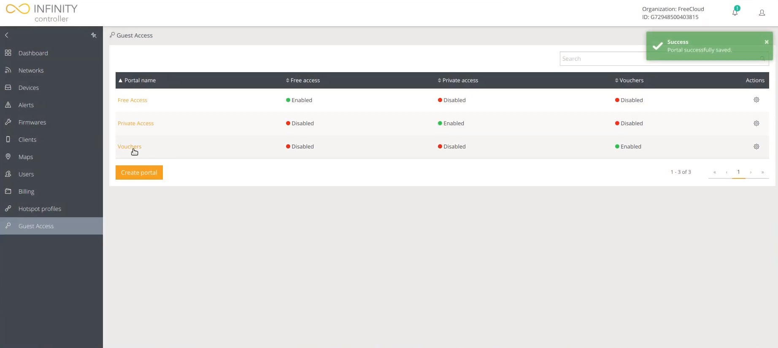Sort by Private access column
Screen dimensions: 778x348
(458, 80)
